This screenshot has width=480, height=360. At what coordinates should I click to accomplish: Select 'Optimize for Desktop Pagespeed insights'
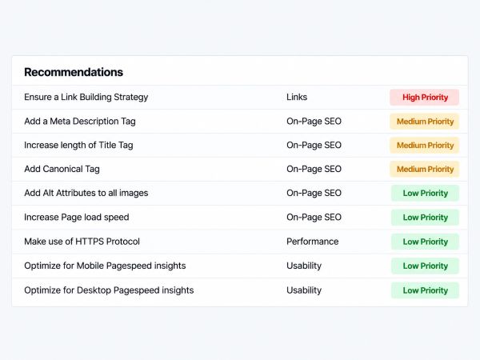click(x=109, y=290)
